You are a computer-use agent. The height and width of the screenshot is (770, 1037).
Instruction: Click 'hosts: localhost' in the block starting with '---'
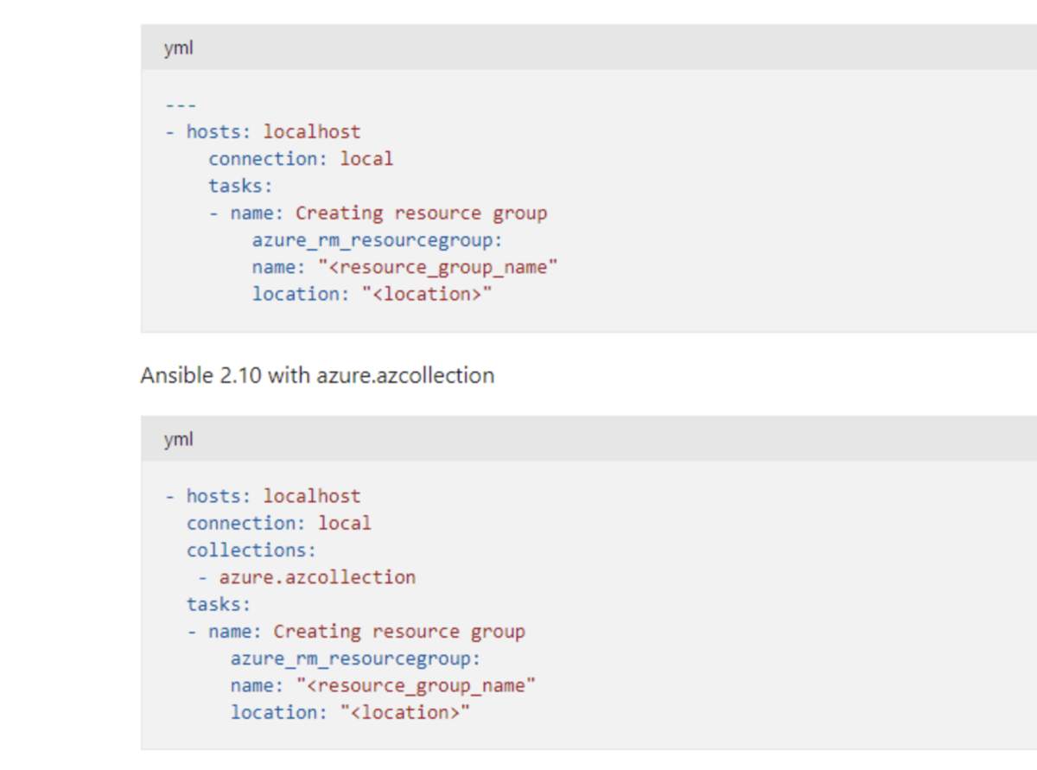[x=273, y=132]
